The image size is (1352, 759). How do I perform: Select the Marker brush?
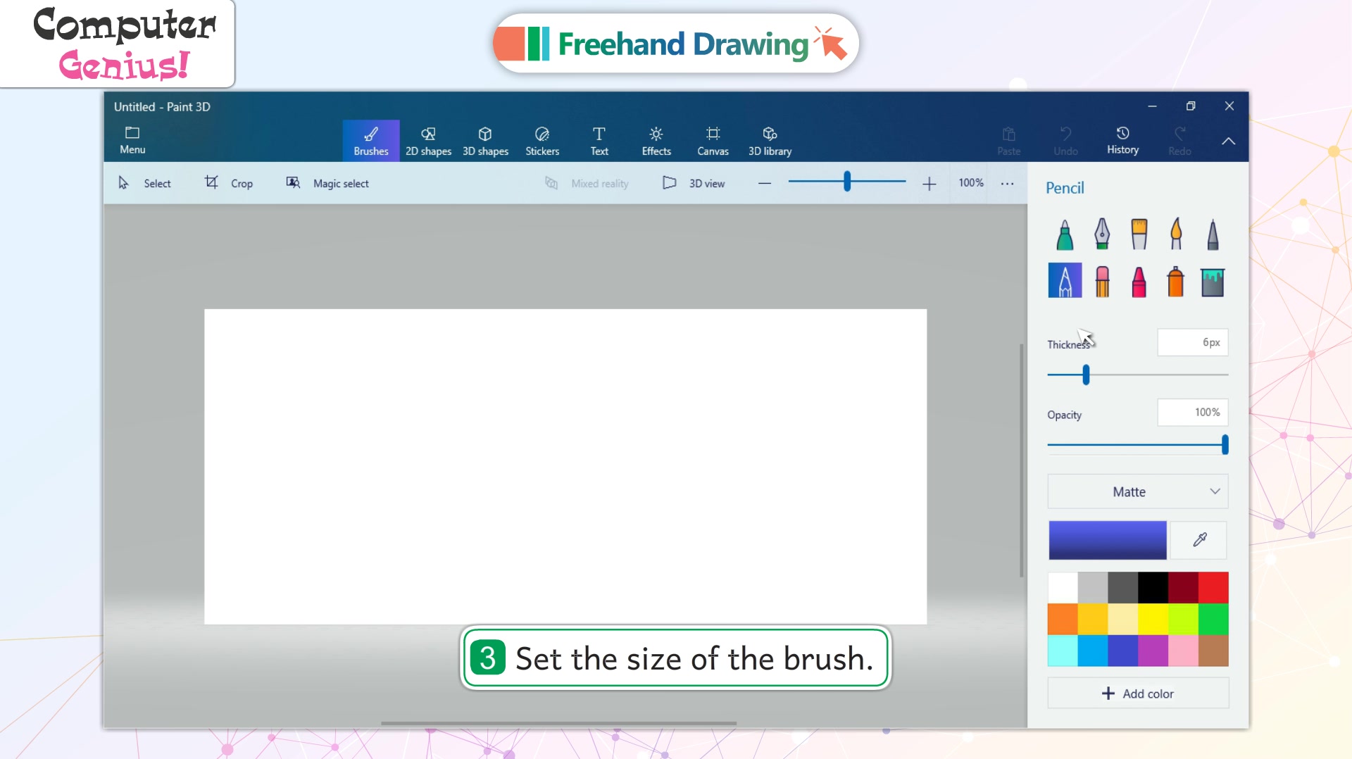click(x=1065, y=234)
